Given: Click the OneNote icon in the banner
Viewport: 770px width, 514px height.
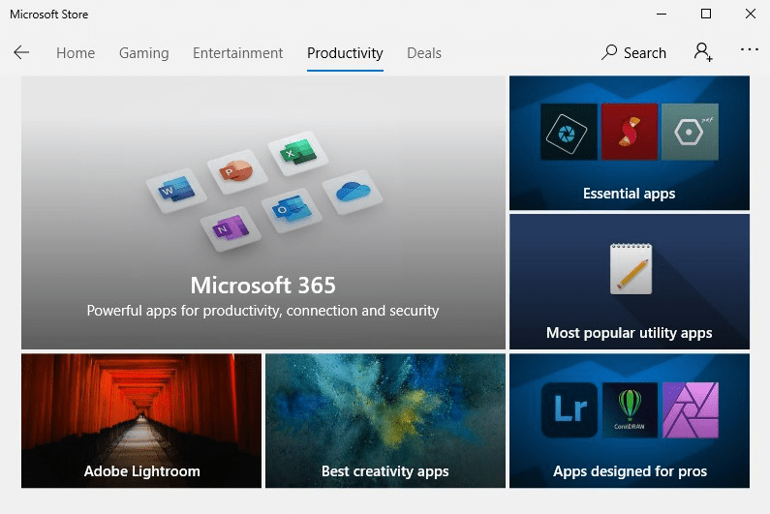Looking at the screenshot, I should pos(231,228).
